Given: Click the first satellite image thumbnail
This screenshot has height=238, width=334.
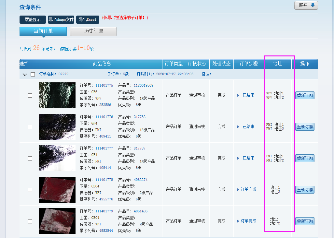Looking at the screenshot, I should (x=57, y=95).
